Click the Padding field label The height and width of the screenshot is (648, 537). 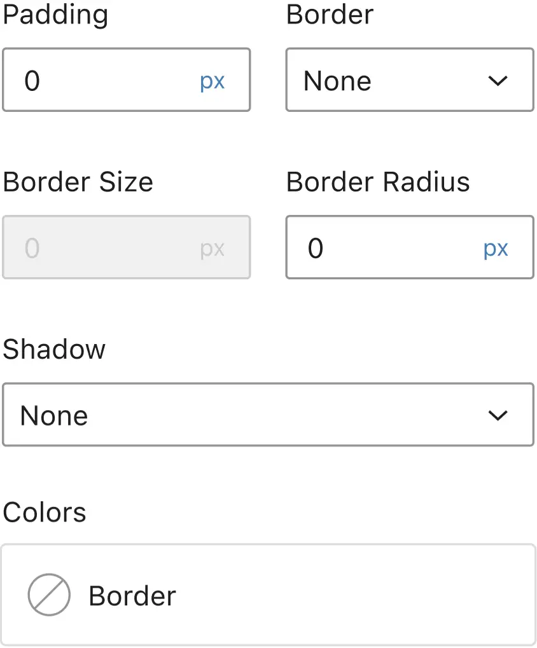[x=55, y=15]
